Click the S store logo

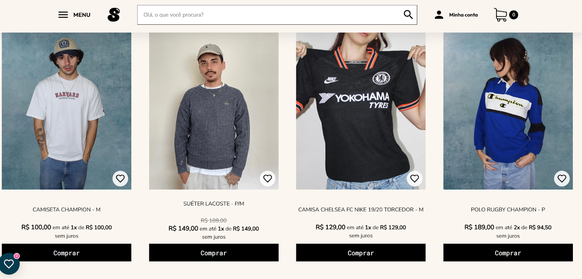pyautogui.click(x=113, y=15)
